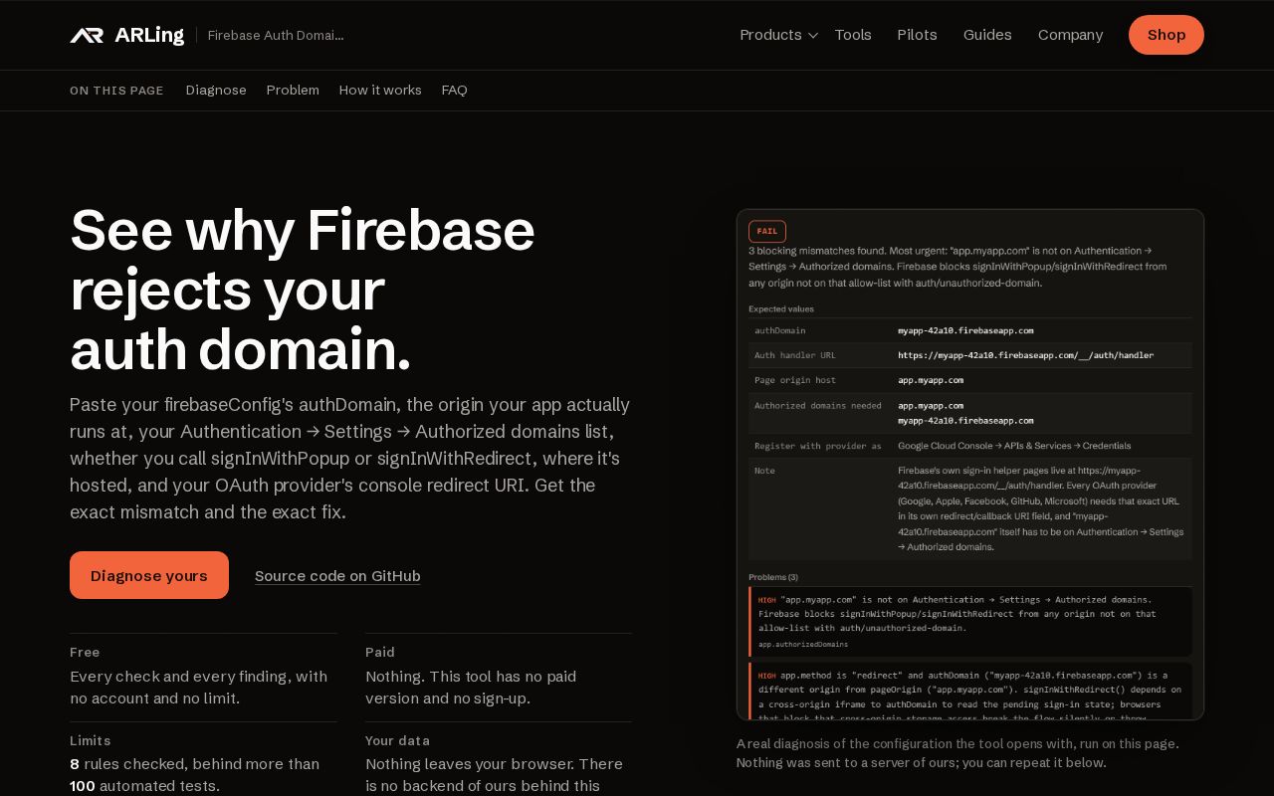
Task: Click 'Expected values' heading in preview
Action: tap(781, 309)
